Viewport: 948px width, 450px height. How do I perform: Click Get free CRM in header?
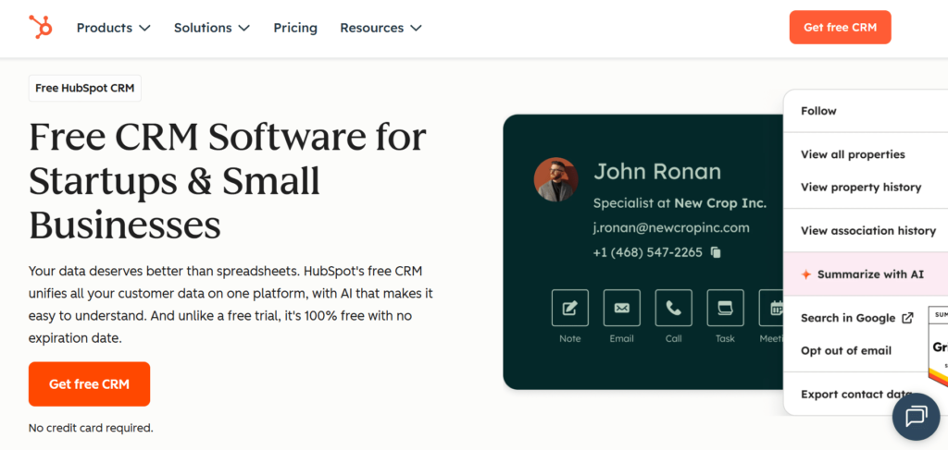pos(840,27)
